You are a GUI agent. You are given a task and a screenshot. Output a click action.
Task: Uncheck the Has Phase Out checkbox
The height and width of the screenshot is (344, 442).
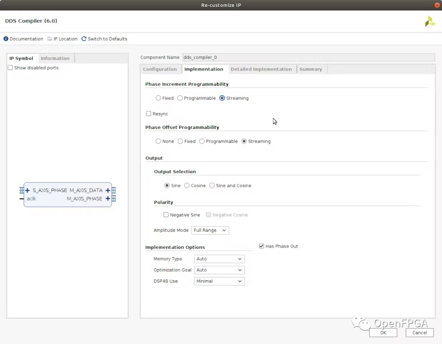[x=262, y=246]
